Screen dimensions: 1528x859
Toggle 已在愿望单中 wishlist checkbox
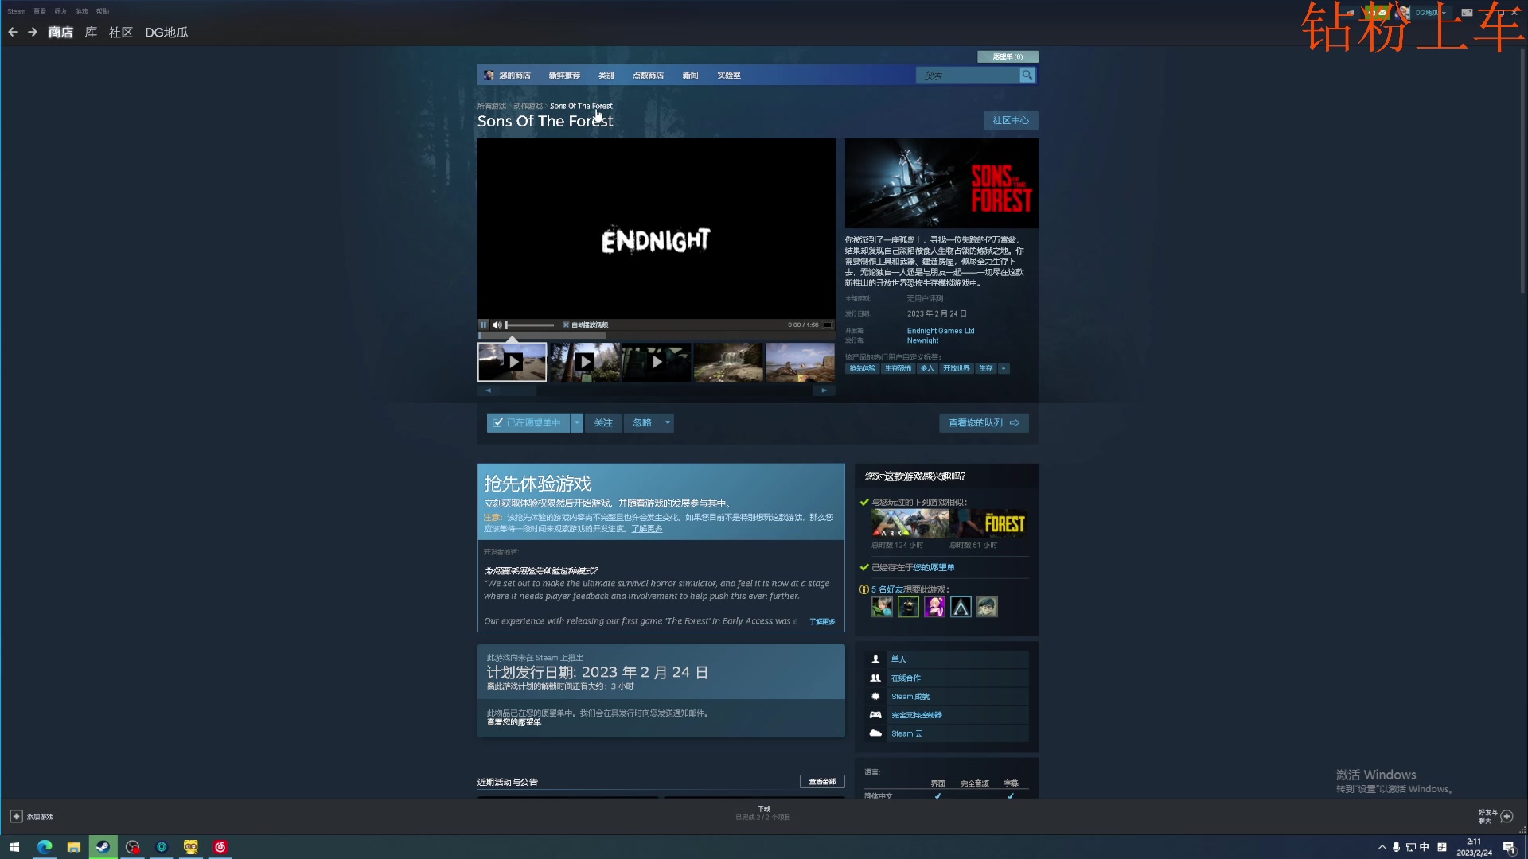point(528,423)
